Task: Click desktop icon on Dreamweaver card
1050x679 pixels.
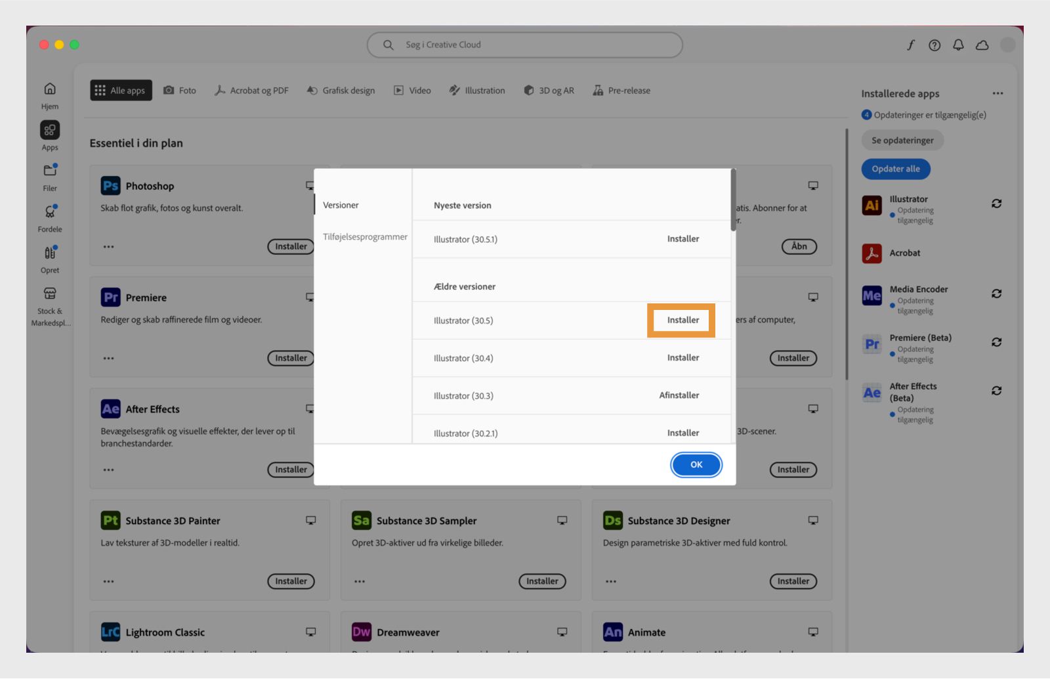Action: click(x=562, y=632)
